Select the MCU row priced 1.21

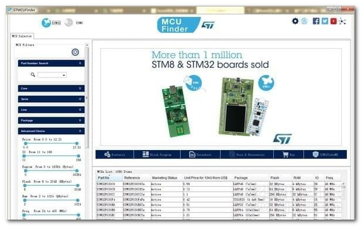click(x=219, y=215)
